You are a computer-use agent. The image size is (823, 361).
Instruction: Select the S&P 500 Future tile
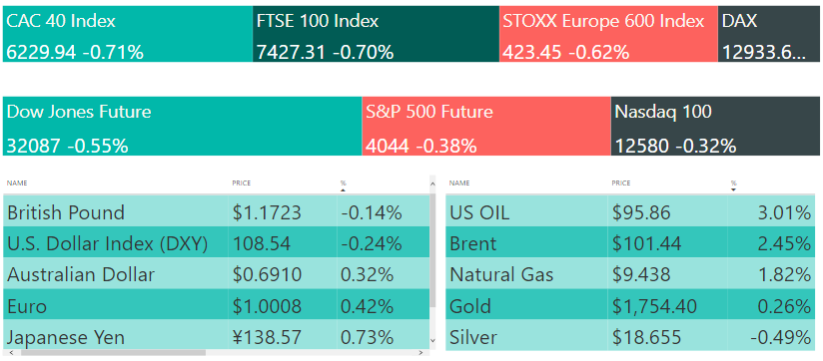(x=486, y=126)
